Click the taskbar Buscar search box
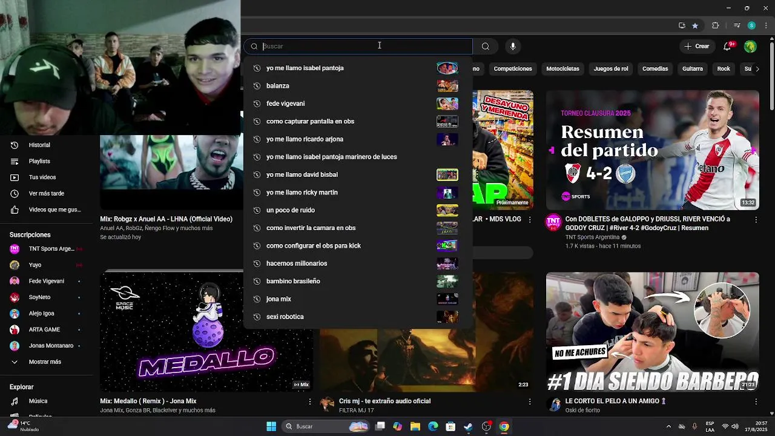The image size is (775, 436). 326,426
